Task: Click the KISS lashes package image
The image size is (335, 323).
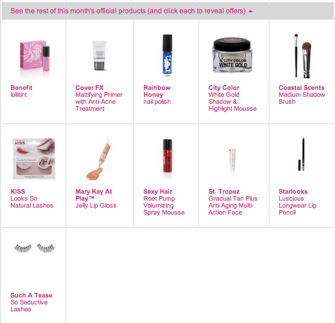Action: click(34, 159)
